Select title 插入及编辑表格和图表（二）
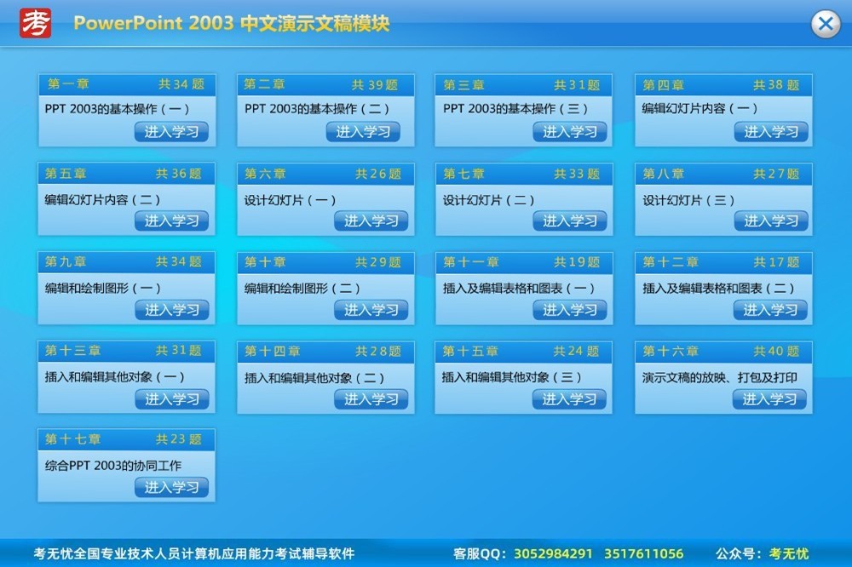852x567 pixels. click(x=718, y=289)
